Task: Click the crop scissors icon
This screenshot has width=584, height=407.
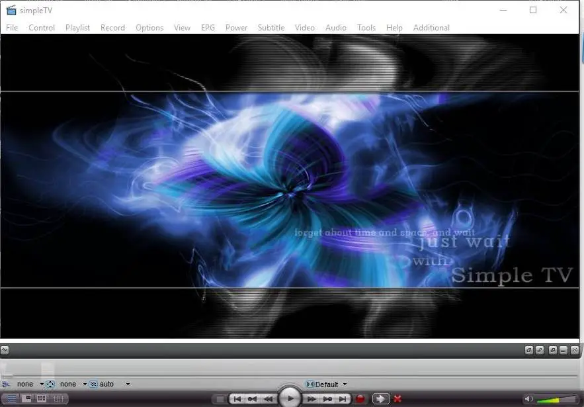Action: [5, 384]
